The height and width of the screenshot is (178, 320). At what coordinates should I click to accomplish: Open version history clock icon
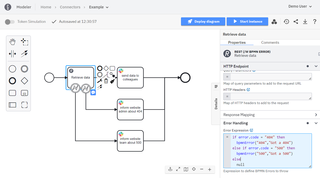coord(286,22)
